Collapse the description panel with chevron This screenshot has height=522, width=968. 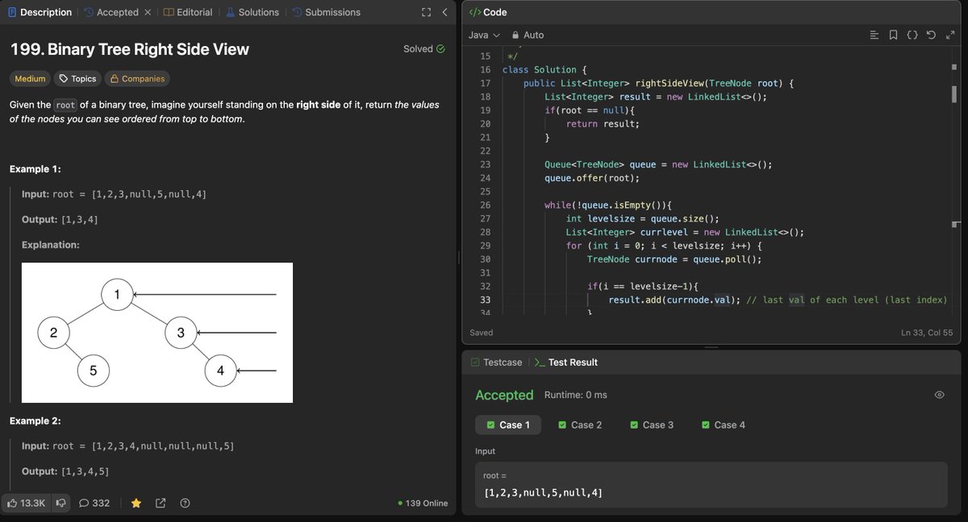445,12
